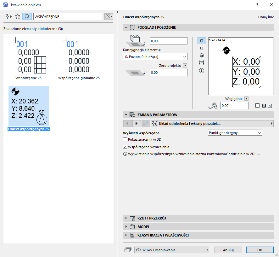The image size is (279, 257).
Task: Click the info icon beside elevation note
Action: coord(125,154)
